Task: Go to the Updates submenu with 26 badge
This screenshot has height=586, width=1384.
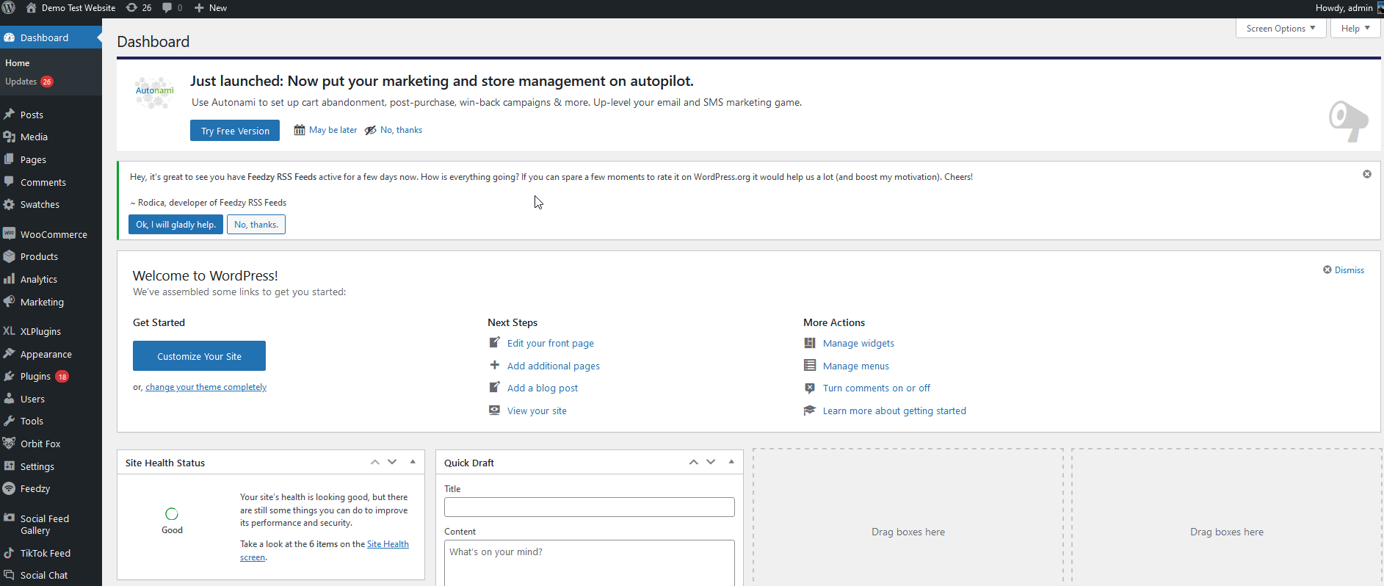Action: [x=29, y=82]
